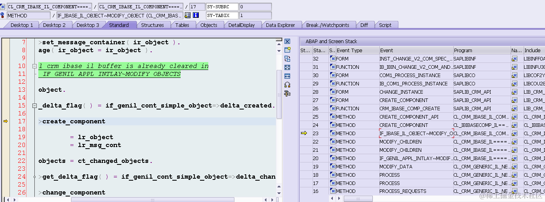Screen dimensions: 545x202
Task: Expand the folded block at line 24
Action: point(35,177)
